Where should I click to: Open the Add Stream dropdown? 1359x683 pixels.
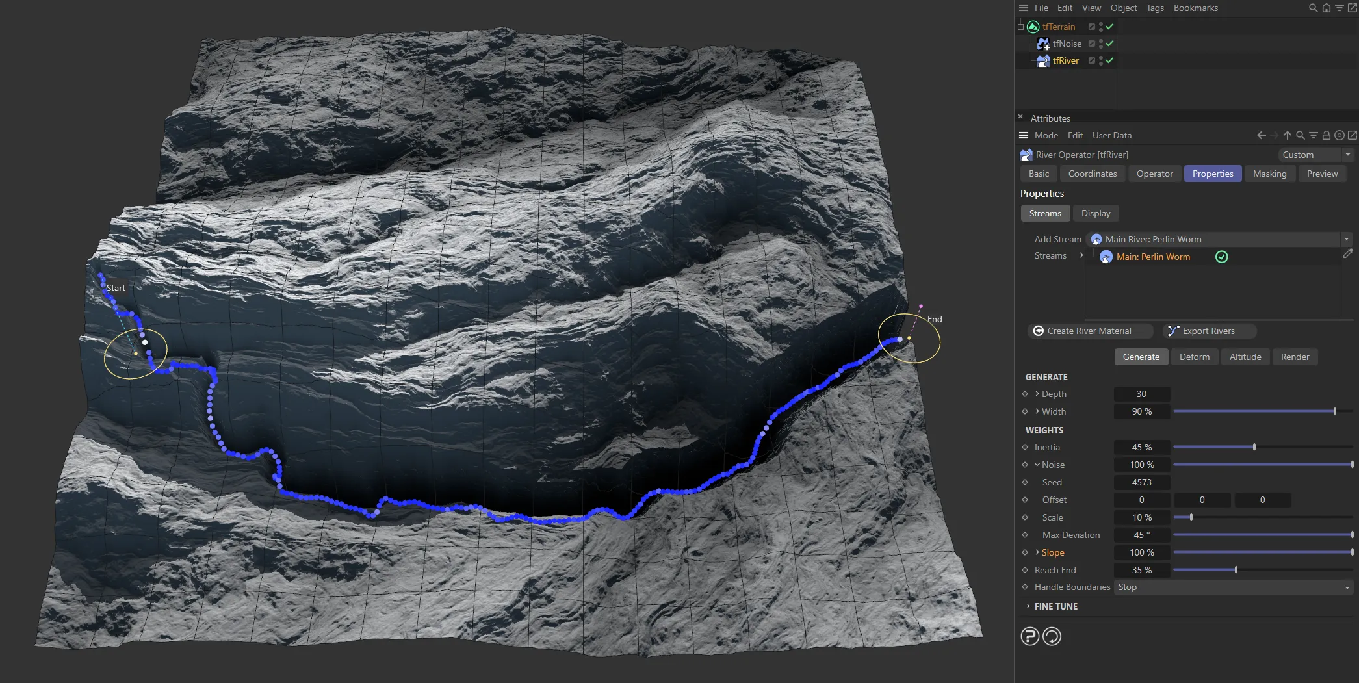coord(1347,238)
